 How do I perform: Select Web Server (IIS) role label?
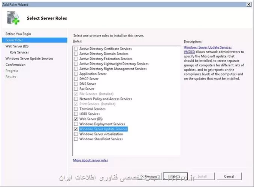91,119
